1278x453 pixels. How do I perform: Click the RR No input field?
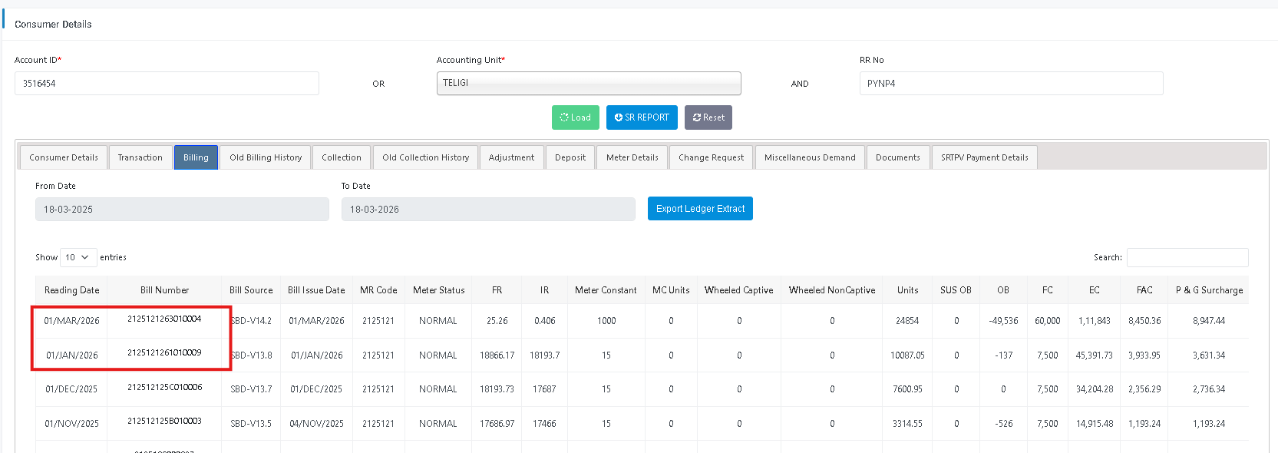pyautogui.click(x=1010, y=84)
